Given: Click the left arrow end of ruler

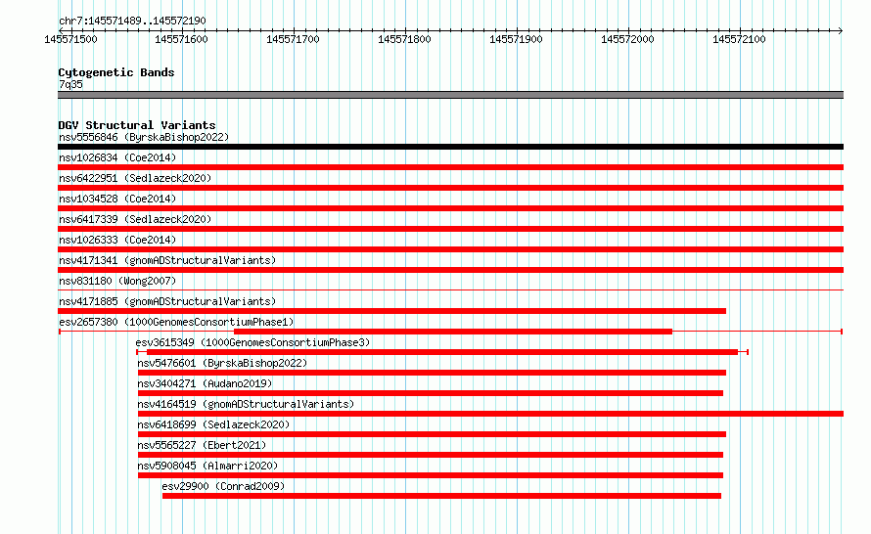Looking at the screenshot, I should [x=61, y=30].
